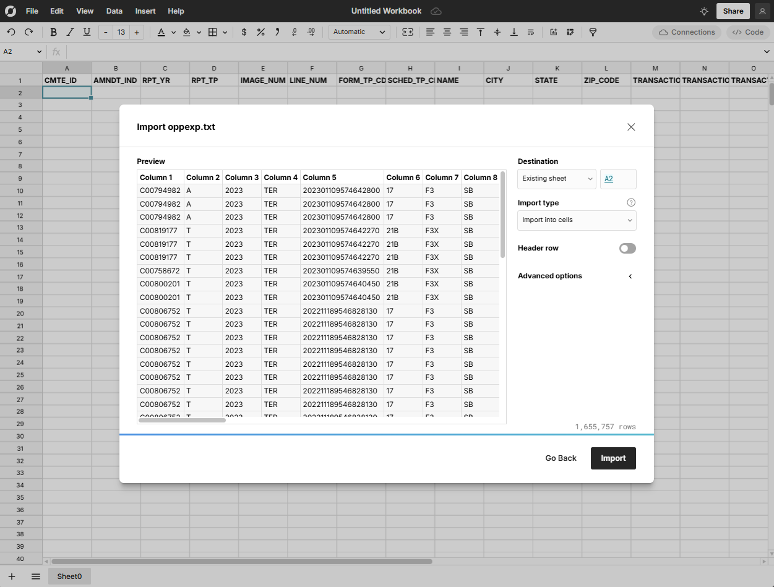Switch to the Sheet0 tab
The width and height of the screenshot is (774, 587).
pos(69,576)
